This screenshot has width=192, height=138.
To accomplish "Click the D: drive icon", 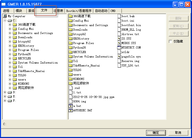I will coord(10,92).
